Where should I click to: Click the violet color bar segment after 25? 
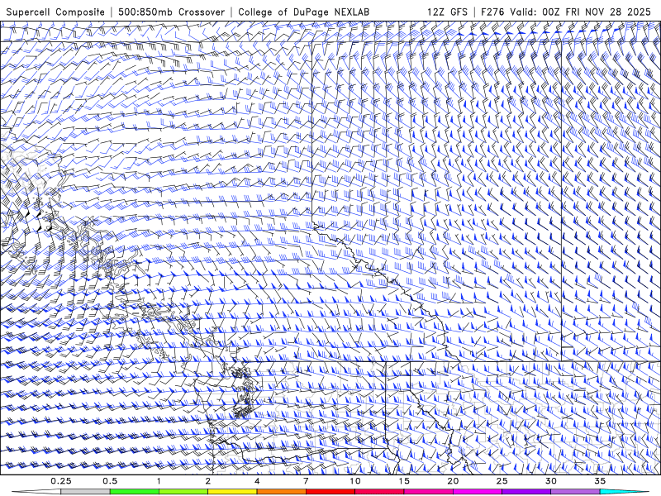click(x=526, y=492)
